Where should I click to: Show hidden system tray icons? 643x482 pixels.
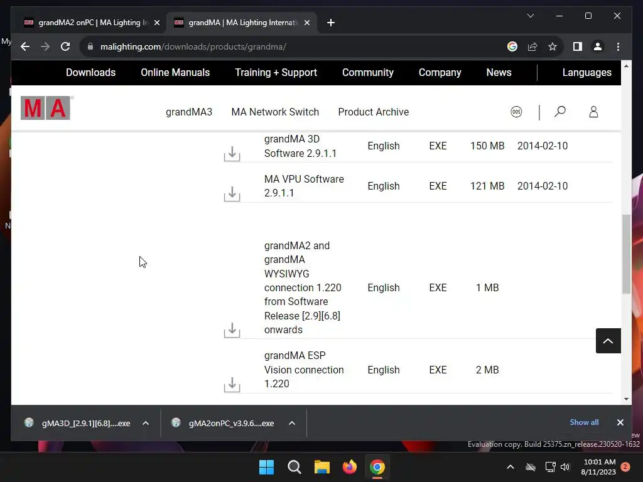[x=511, y=467]
